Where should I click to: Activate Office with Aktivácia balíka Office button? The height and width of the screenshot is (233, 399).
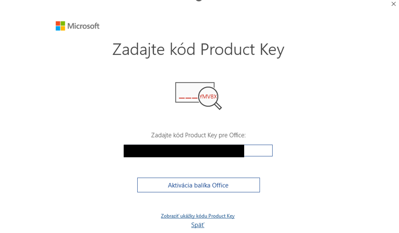click(199, 185)
